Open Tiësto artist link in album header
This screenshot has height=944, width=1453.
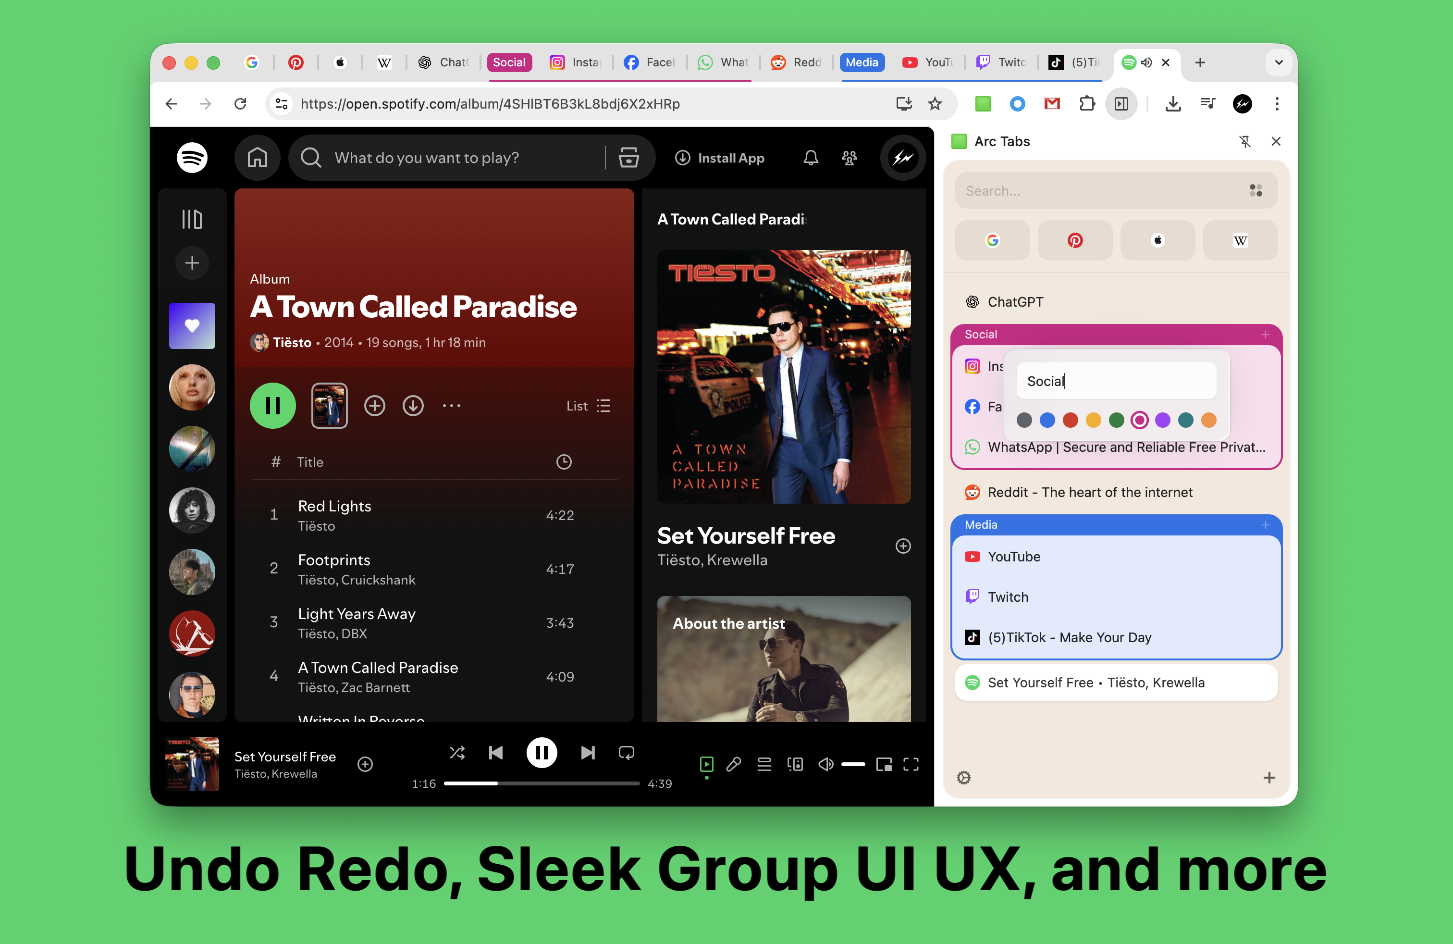[x=292, y=343]
